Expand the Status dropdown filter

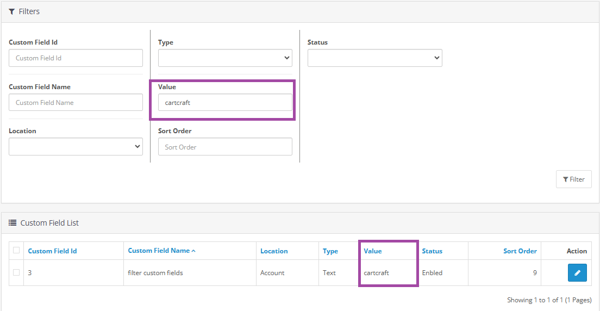pos(374,58)
